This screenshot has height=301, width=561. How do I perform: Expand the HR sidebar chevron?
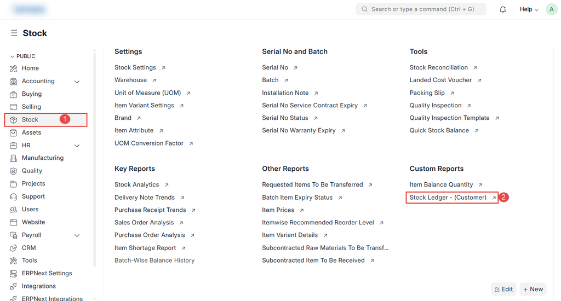tap(77, 146)
